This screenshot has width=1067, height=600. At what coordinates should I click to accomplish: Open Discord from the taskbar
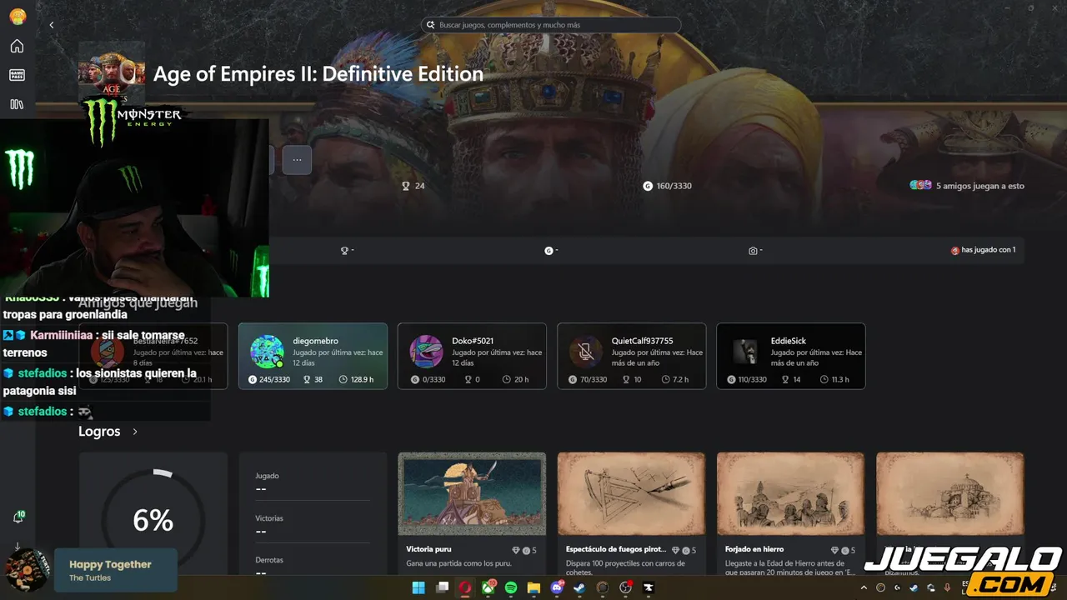point(557,587)
